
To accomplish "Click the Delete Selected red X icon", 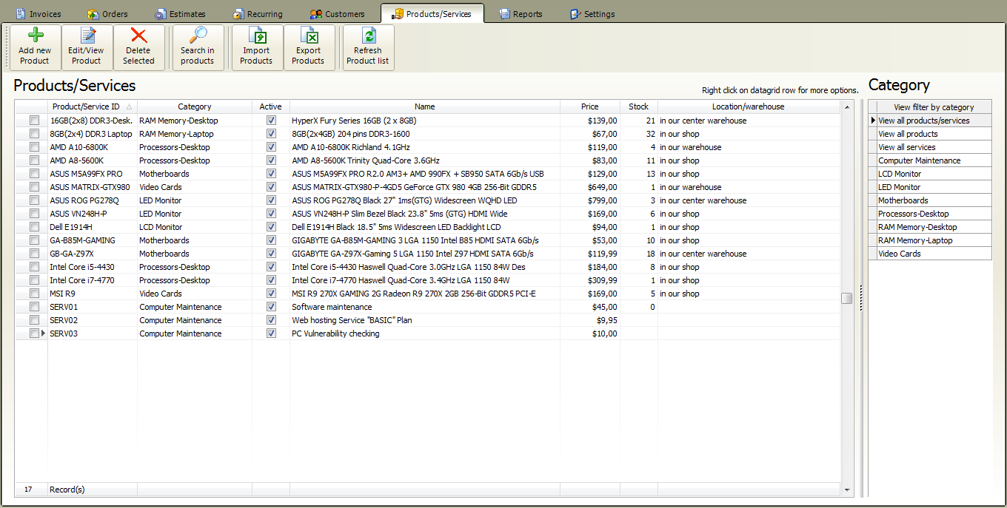I will point(138,35).
